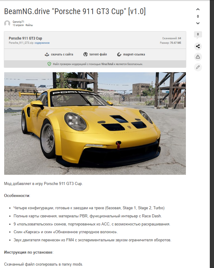Click the line about Скин «Каркас»
214x268 pixels.
[x=66, y=232]
